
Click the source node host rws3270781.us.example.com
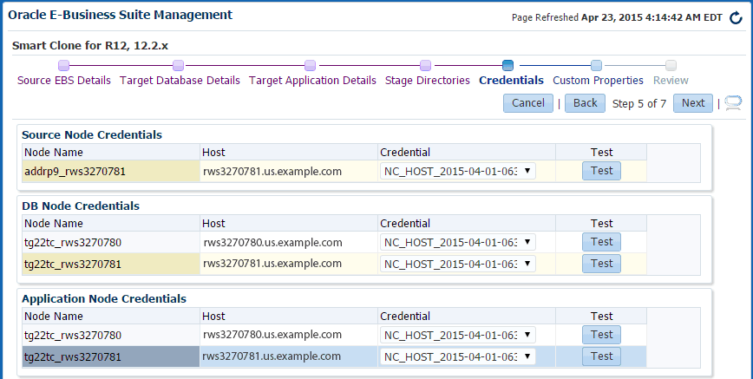[272, 172]
